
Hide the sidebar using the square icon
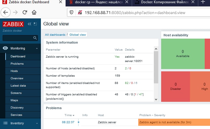pyautogui.click(x=35, y=24)
